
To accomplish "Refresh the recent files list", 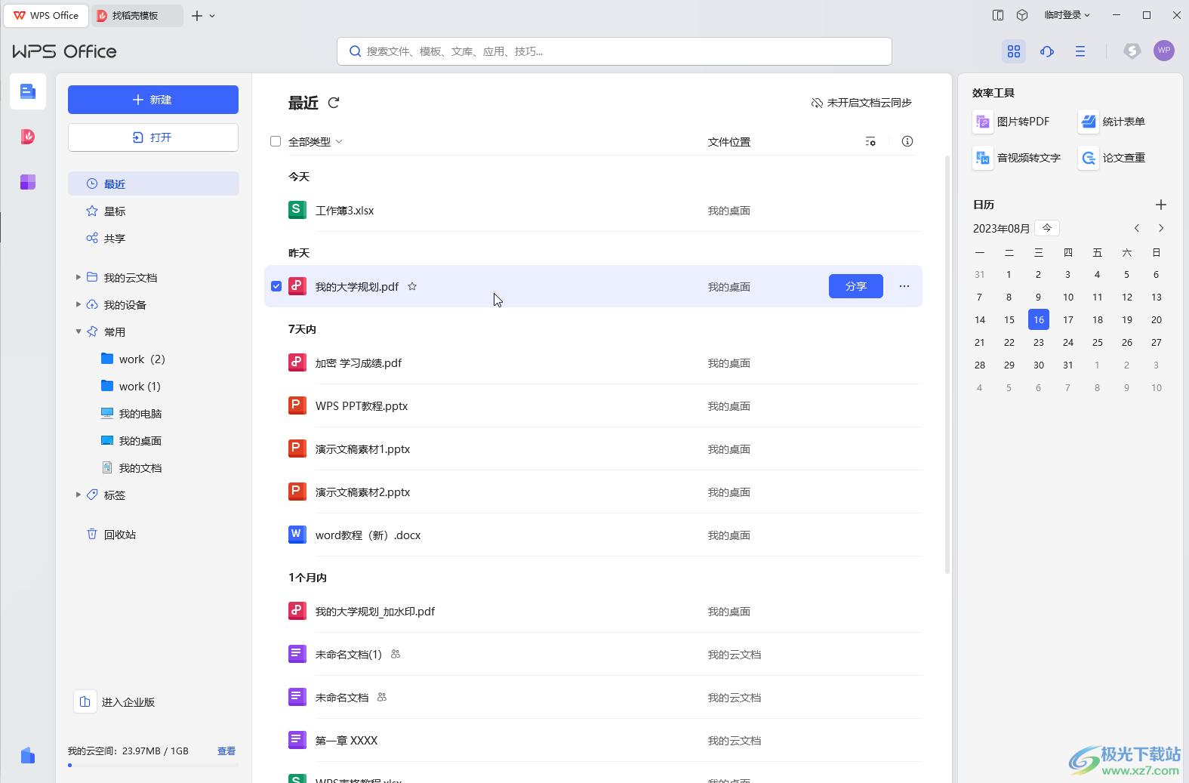I will tap(334, 102).
